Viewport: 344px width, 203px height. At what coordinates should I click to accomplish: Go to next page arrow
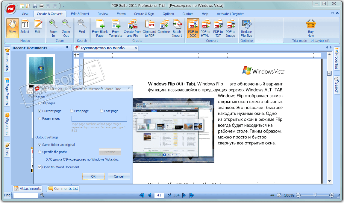(x=184, y=195)
